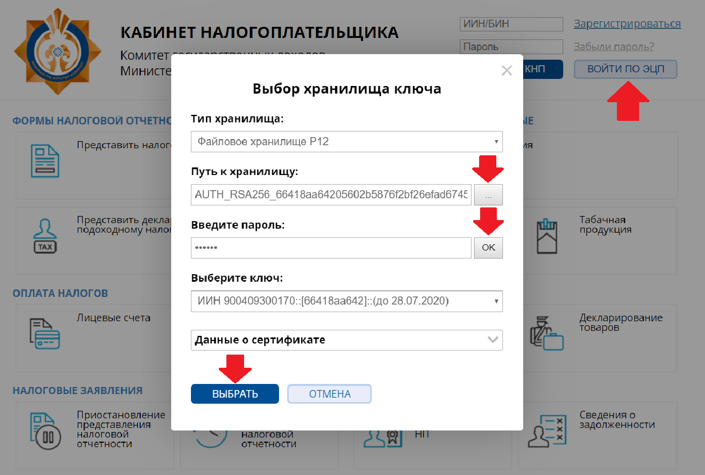Viewport: 705px width, 475px height.
Task: Open the goods declaration customs officer icon
Action: point(546,333)
